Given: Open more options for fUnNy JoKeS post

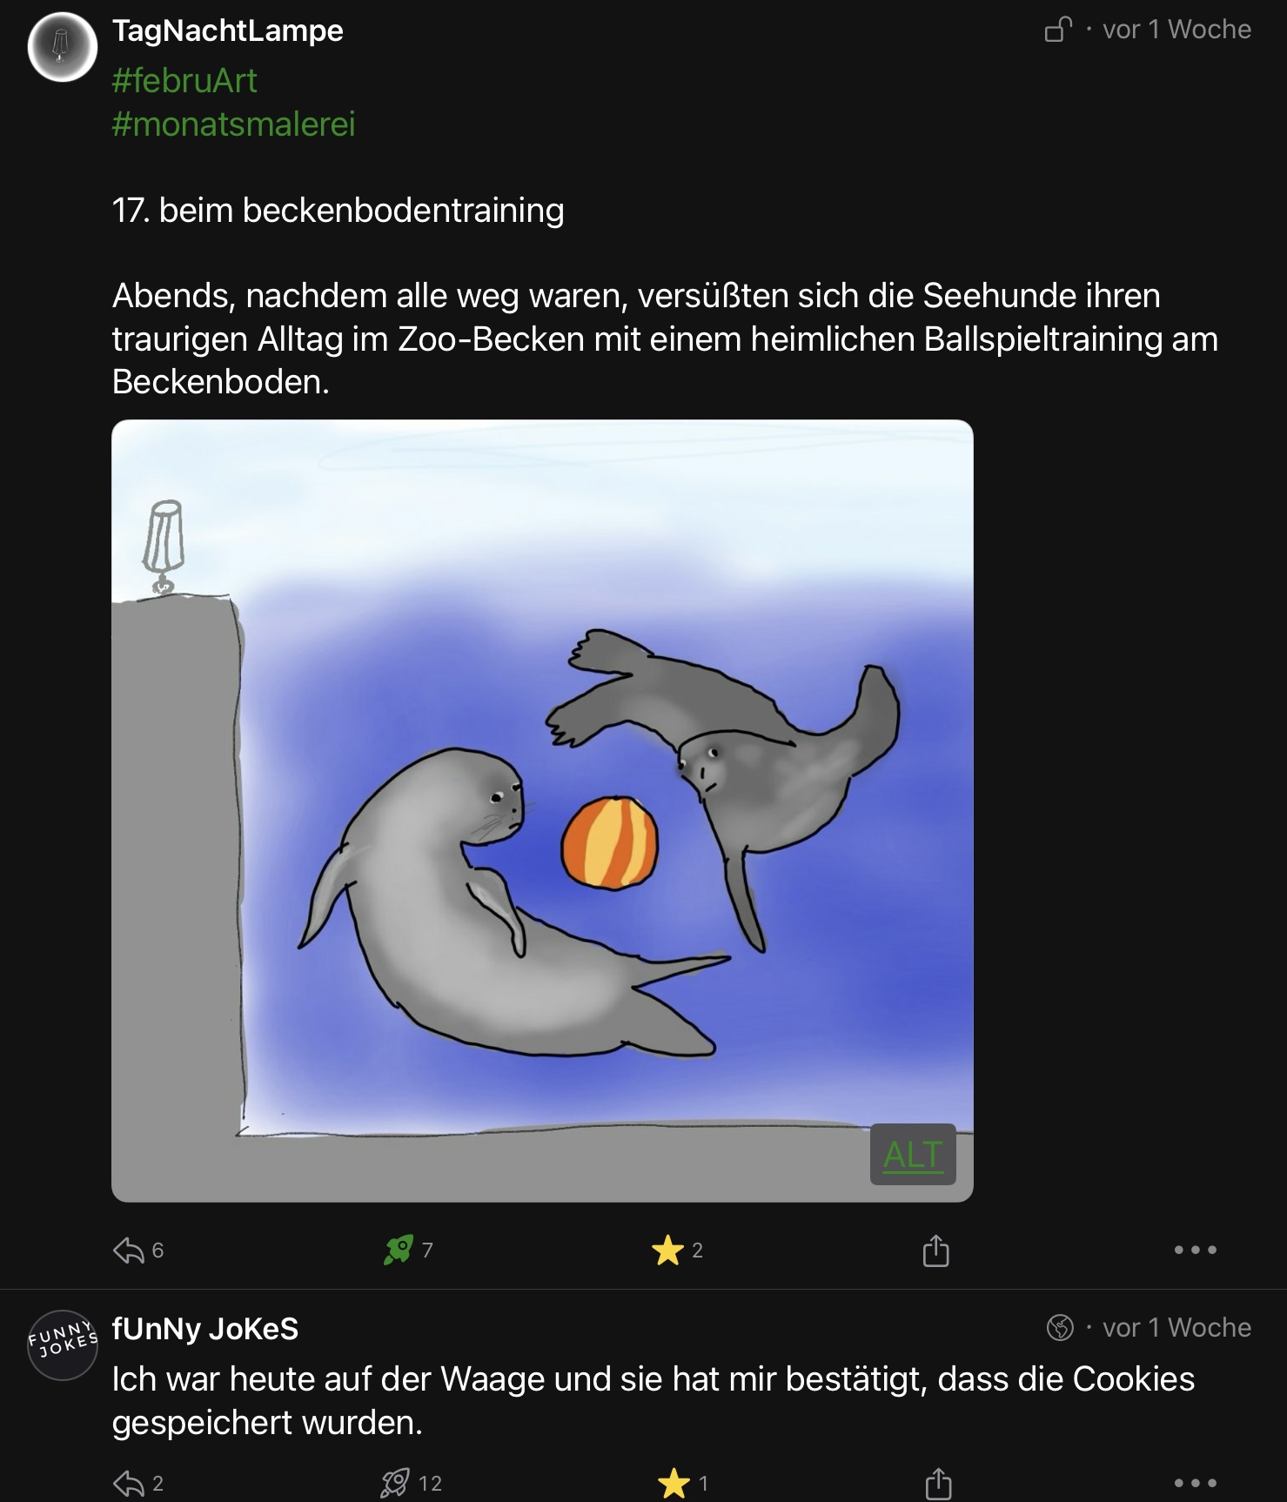Looking at the screenshot, I should [1195, 1483].
